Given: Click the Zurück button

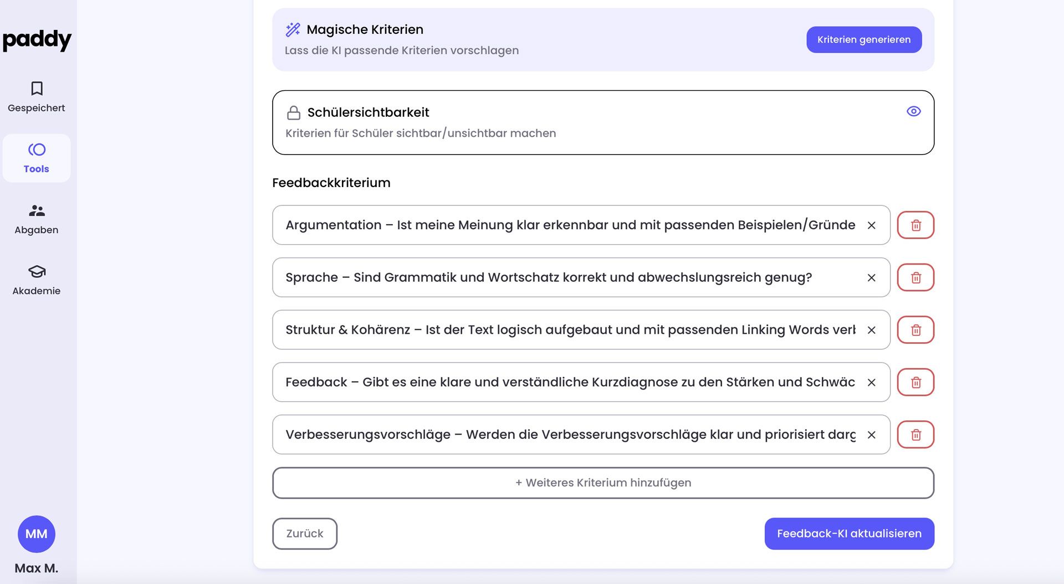Looking at the screenshot, I should pos(305,534).
